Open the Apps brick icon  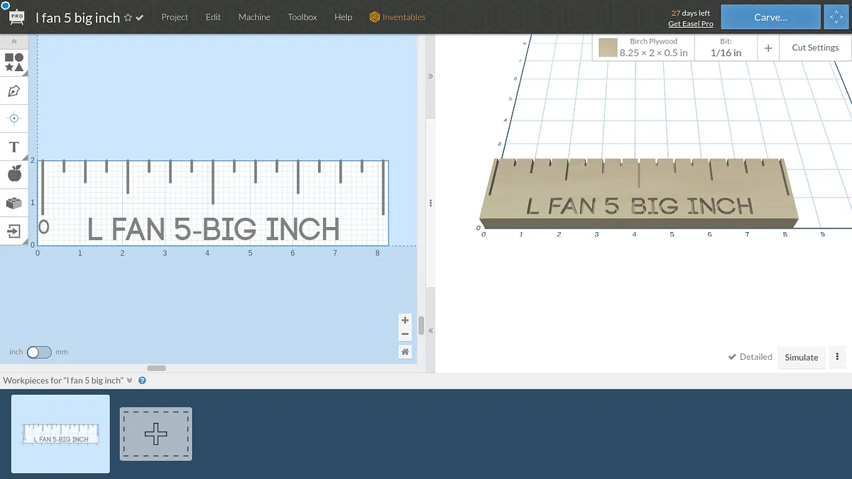click(13, 203)
